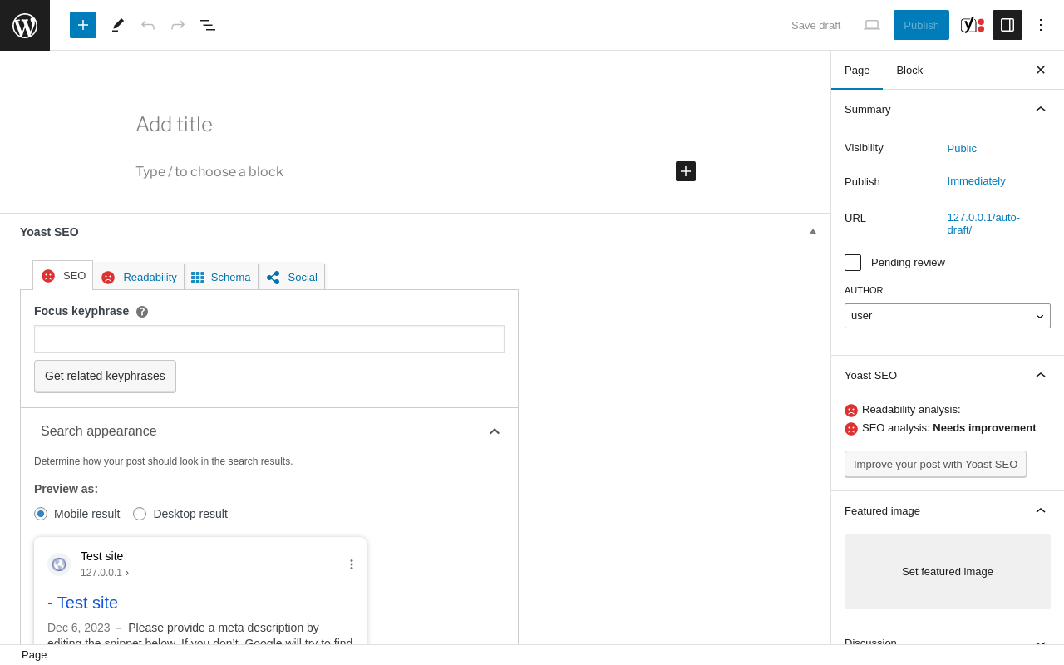Select the Mobile result radio button
1064x665 pixels.
41,514
